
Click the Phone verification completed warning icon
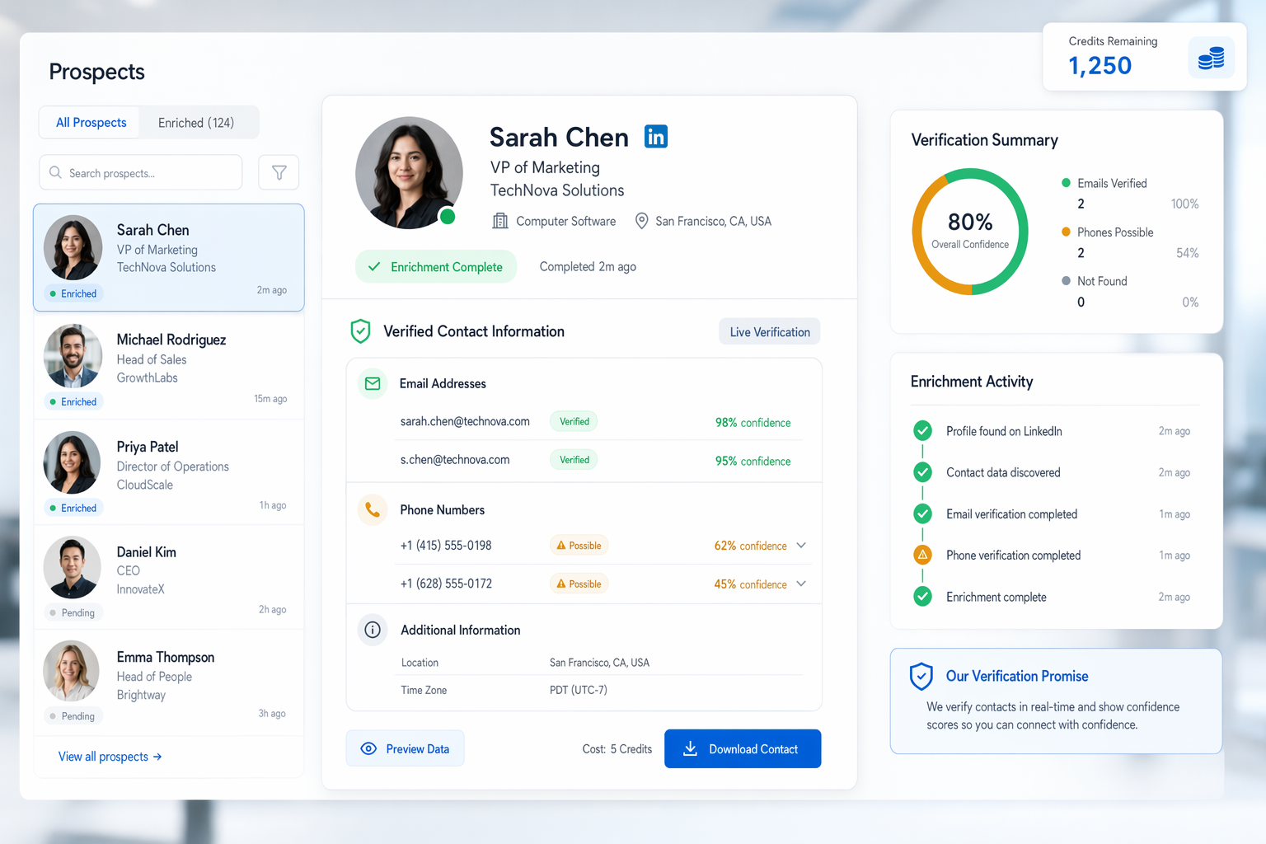coord(923,555)
